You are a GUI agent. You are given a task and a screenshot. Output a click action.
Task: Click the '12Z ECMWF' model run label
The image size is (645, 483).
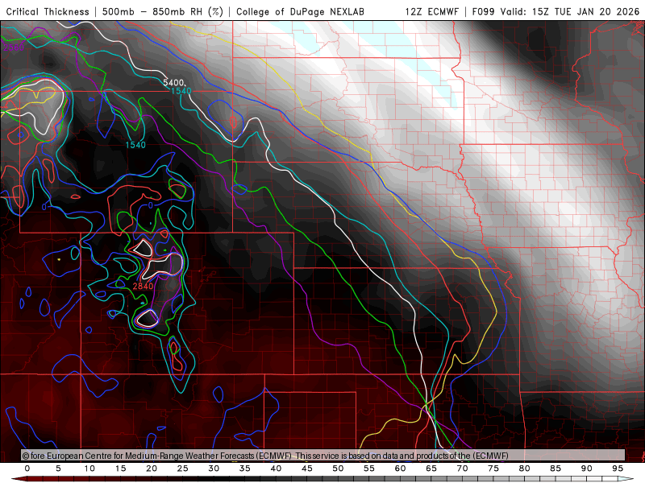pos(431,12)
